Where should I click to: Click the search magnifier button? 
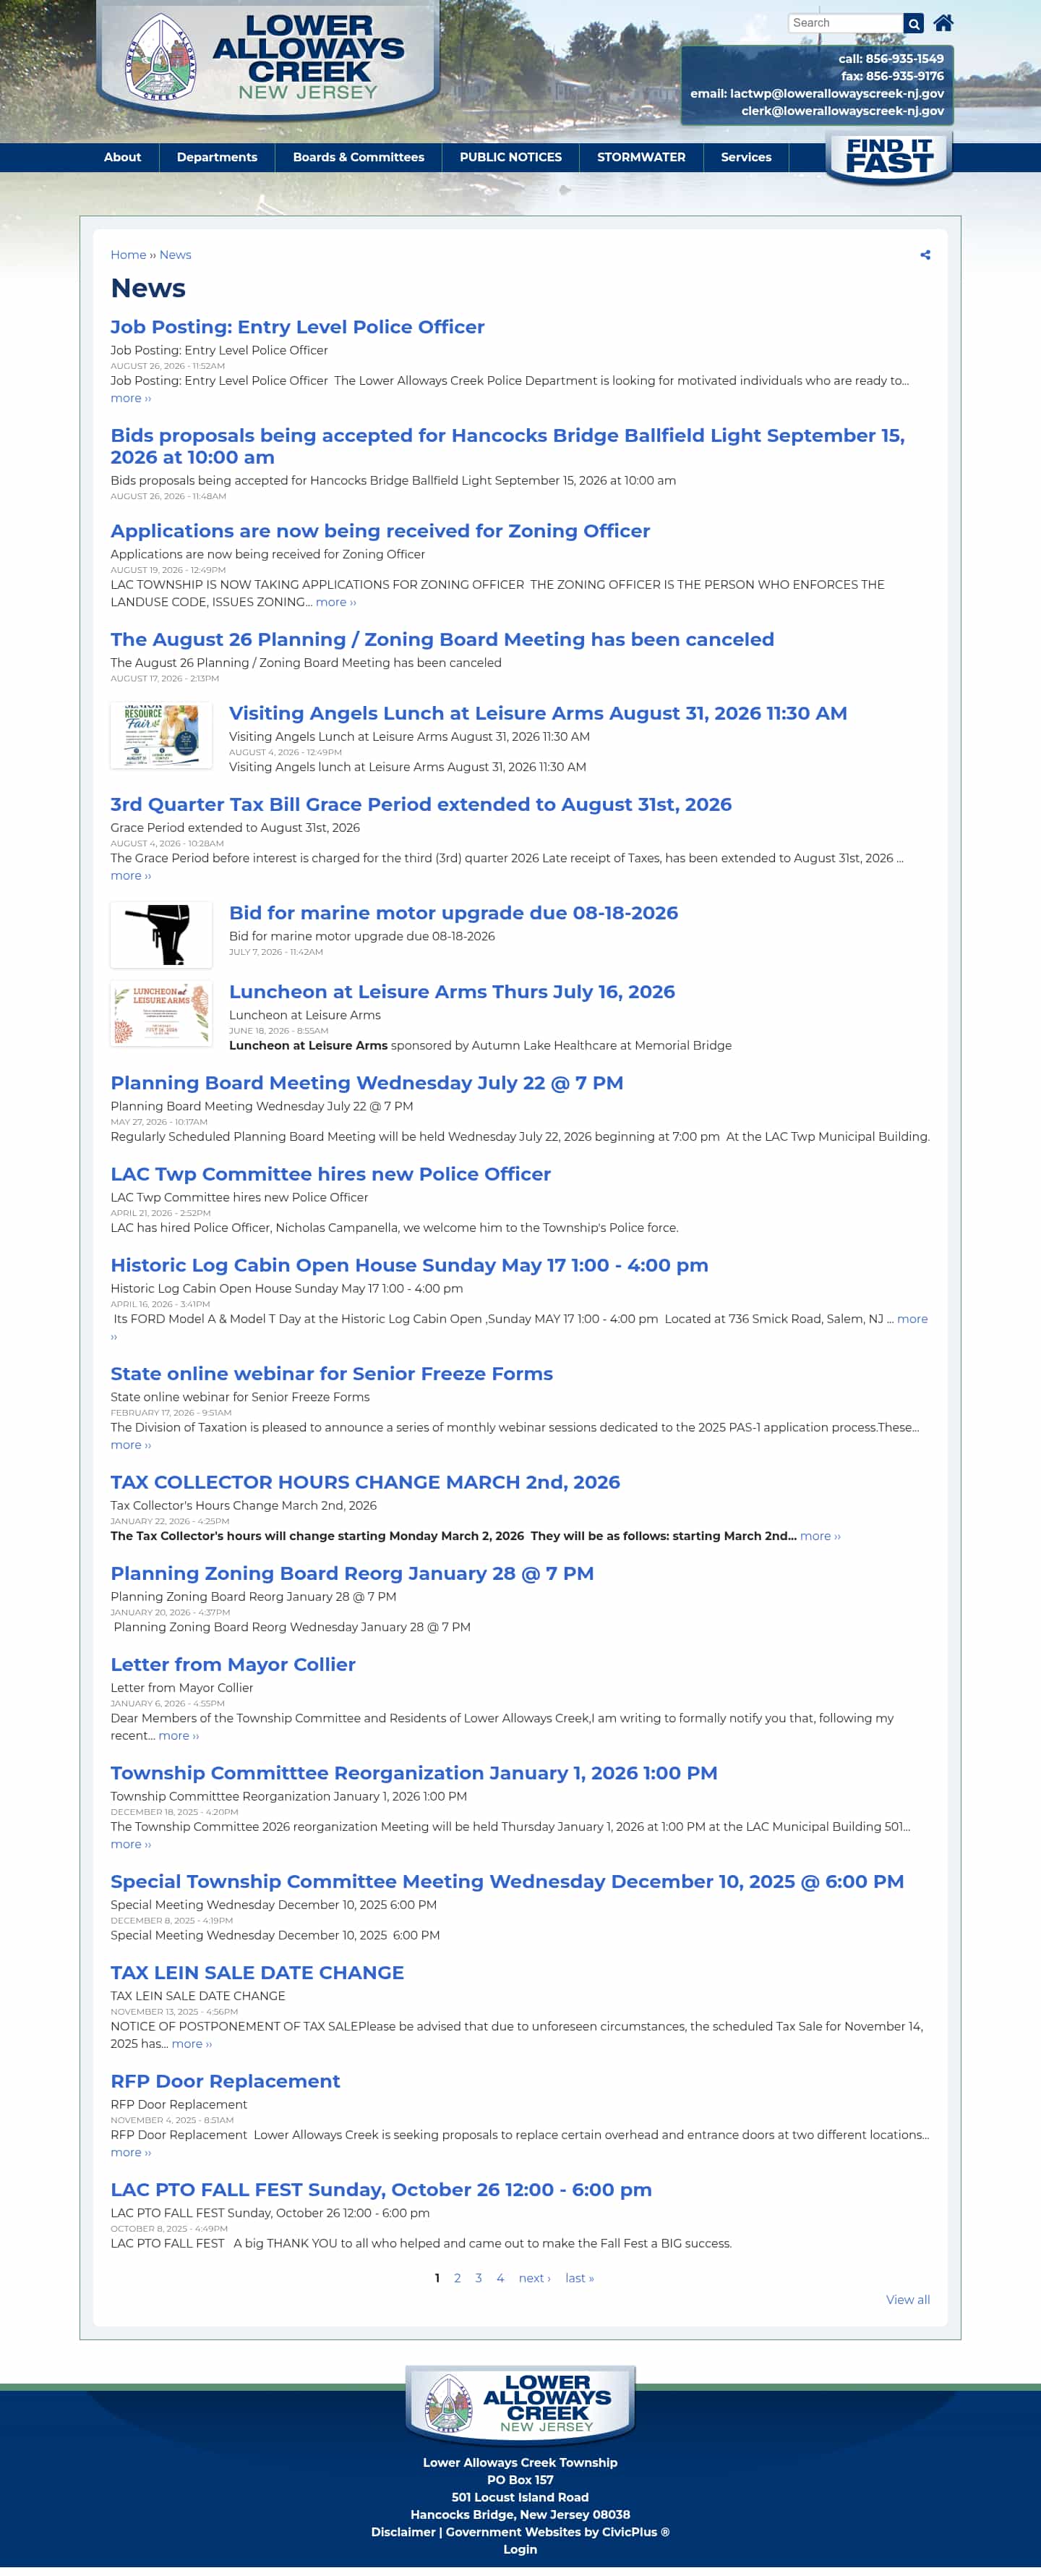[913, 23]
